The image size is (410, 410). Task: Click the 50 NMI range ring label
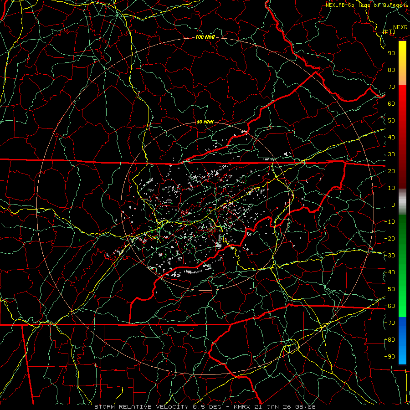click(205, 122)
